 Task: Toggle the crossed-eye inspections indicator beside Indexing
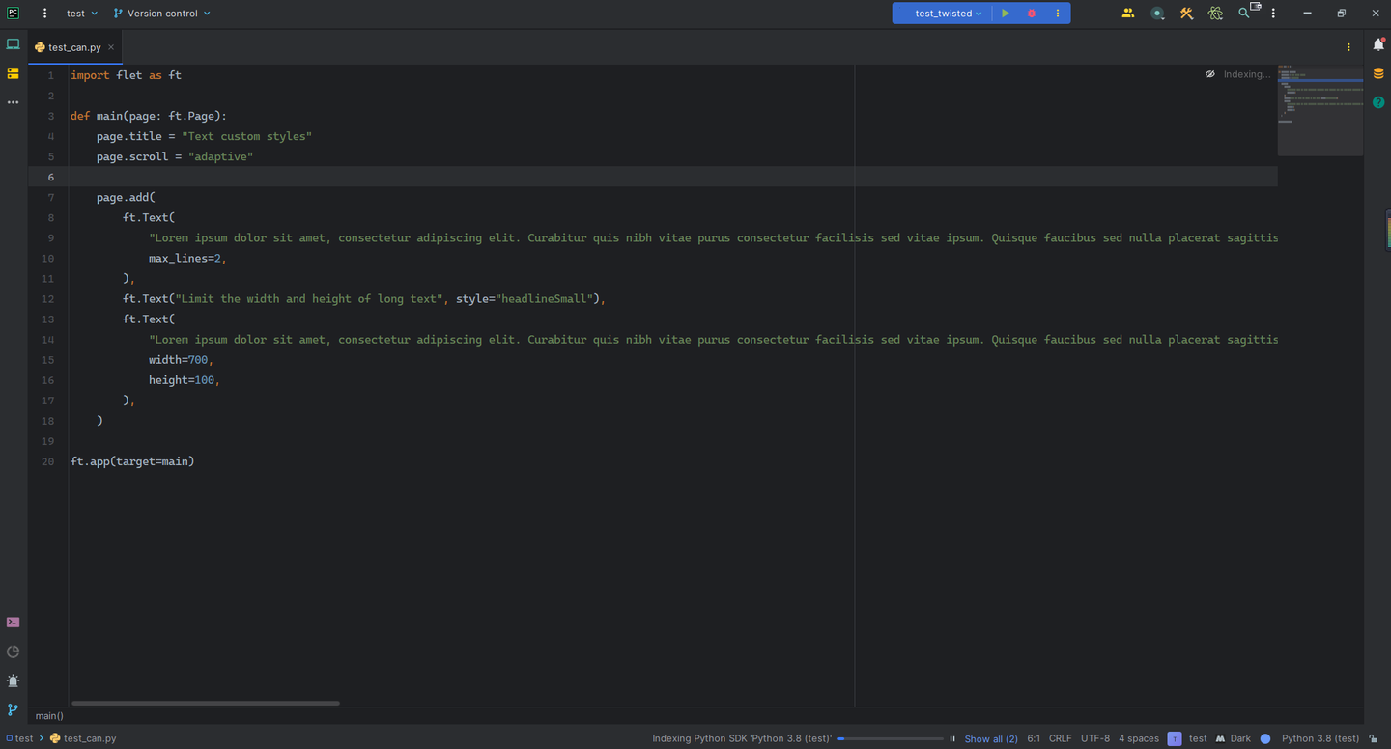click(x=1209, y=74)
